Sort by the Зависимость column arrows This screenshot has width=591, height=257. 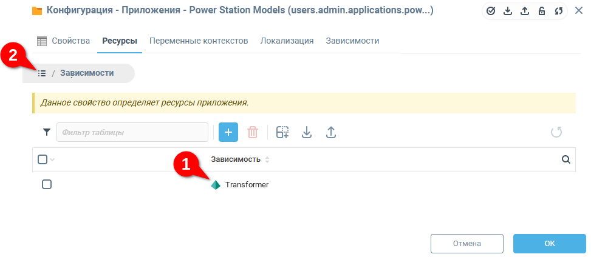point(267,159)
